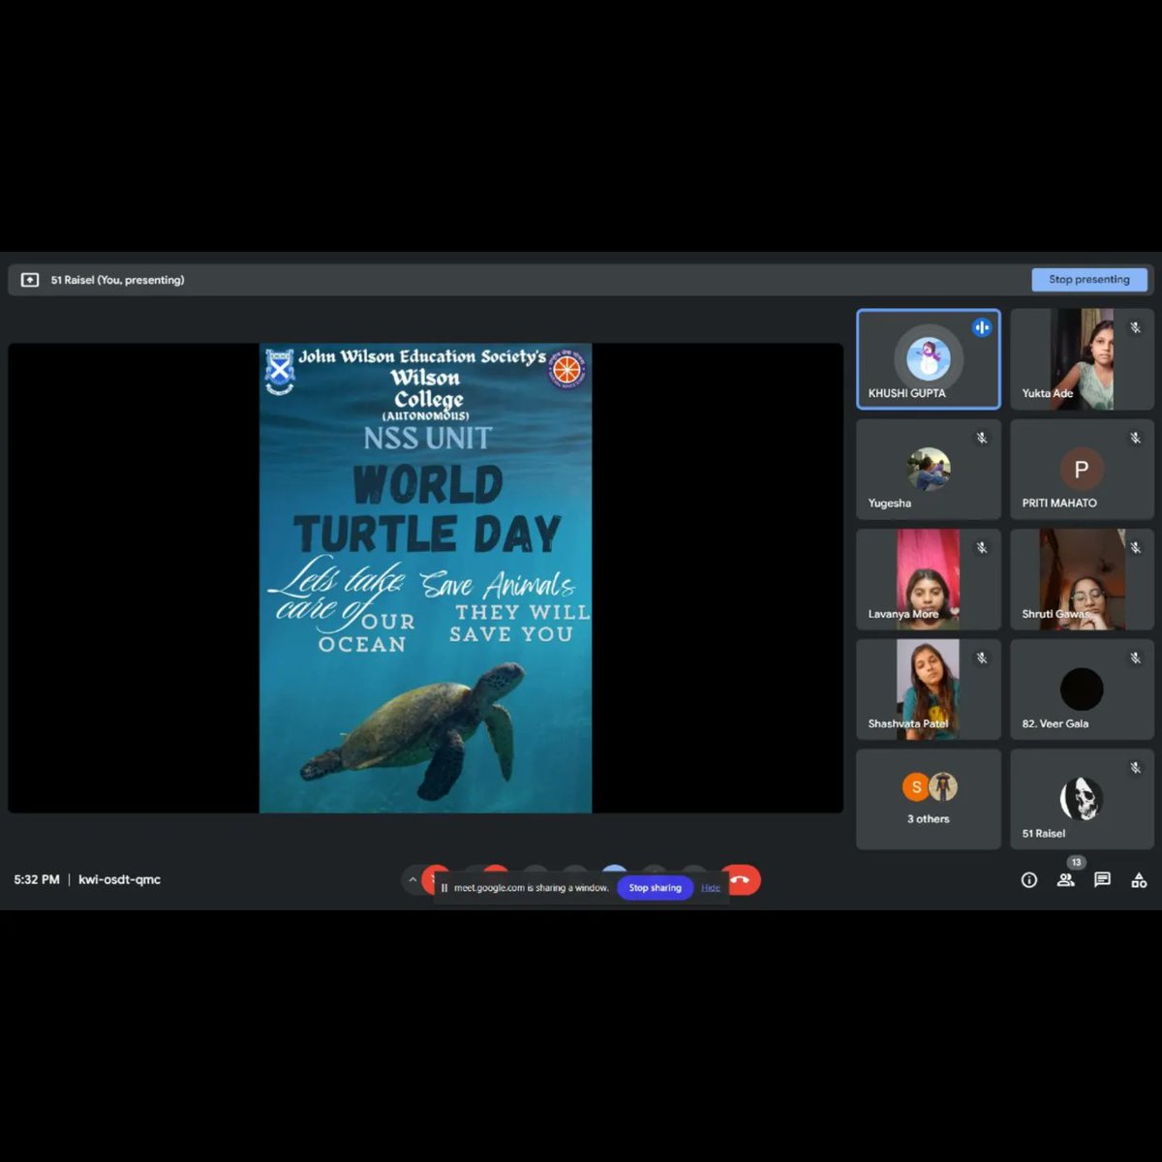Click the '51 Raisel' tile name label
1162x1162 pixels.
point(1044,833)
